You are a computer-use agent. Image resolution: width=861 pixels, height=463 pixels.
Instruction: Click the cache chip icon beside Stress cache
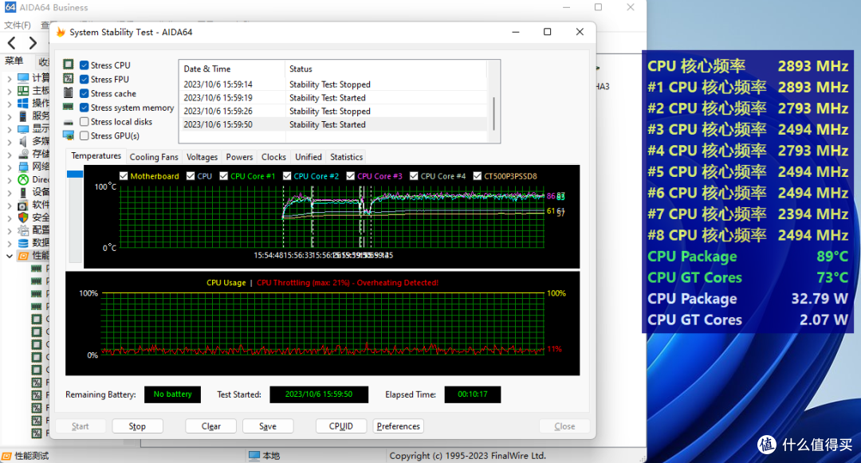tap(68, 93)
